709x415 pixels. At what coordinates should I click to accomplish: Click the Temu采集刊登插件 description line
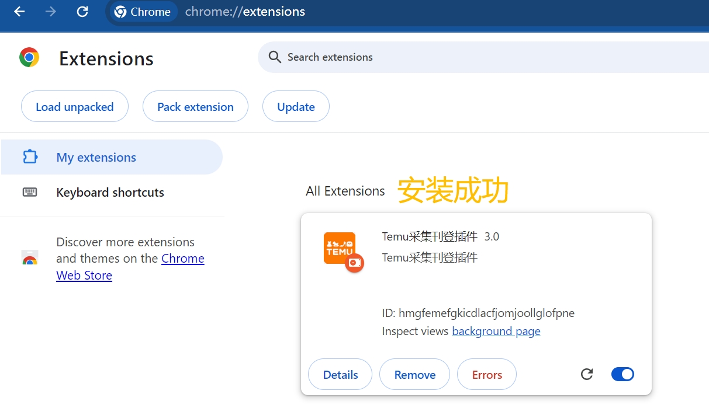(x=430, y=257)
